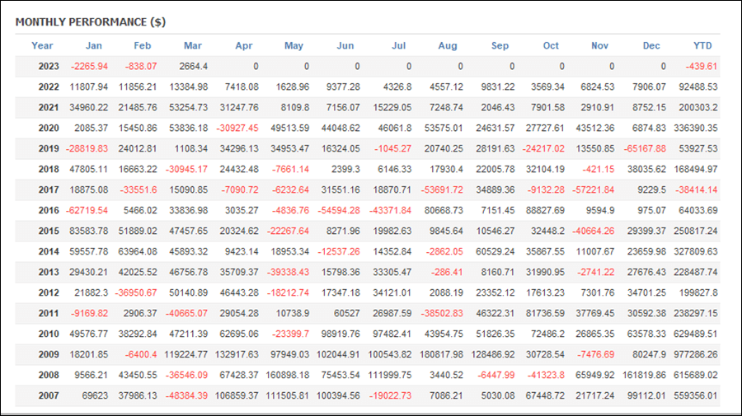Select the 2023 row label
This screenshot has height=416, width=742.
49,67
